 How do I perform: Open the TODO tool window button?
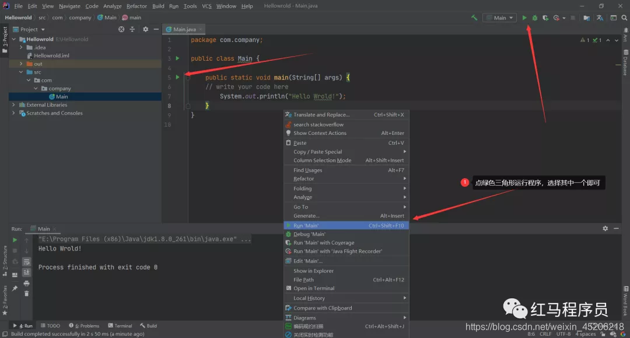pos(50,326)
